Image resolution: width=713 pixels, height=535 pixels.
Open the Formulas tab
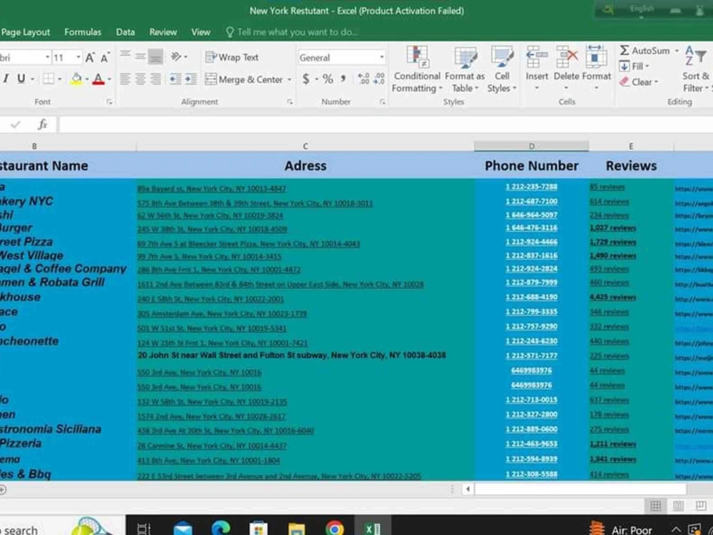(83, 32)
